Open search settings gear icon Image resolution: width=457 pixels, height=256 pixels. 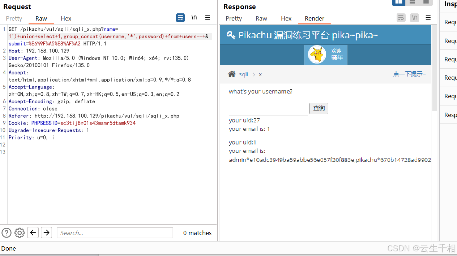coord(20,233)
